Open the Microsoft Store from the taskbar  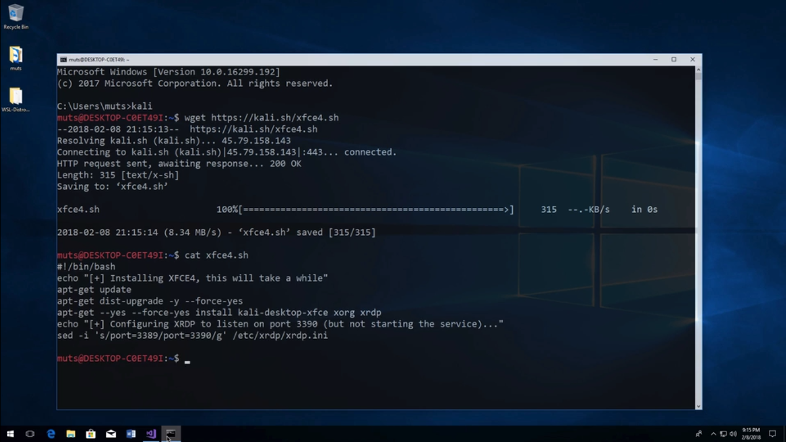point(90,434)
